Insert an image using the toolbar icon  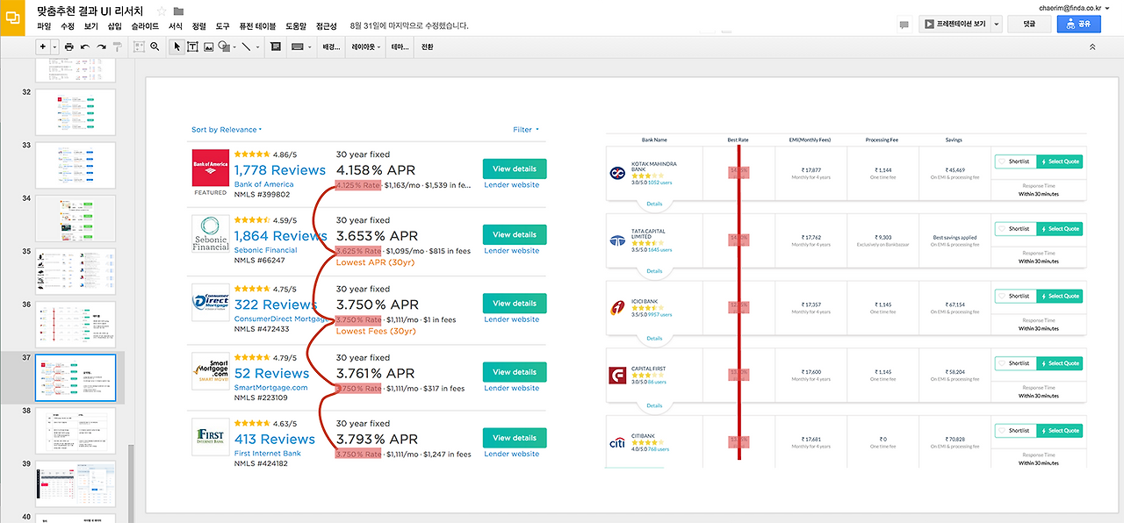(x=209, y=47)
